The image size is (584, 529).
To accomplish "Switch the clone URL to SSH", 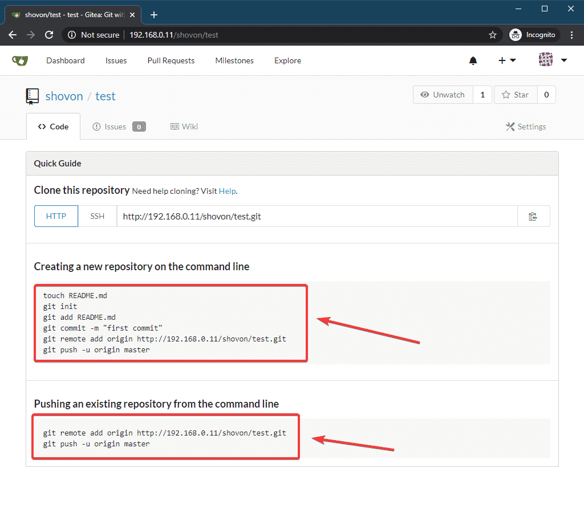I will pyautogui.click(x=98, y=216).
